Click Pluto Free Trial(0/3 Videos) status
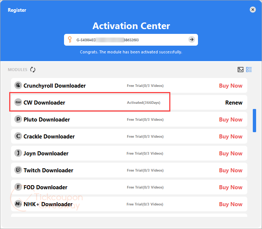 point(145,120)
